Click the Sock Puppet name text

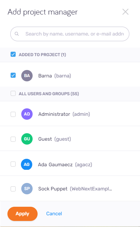tap(53, 189)
